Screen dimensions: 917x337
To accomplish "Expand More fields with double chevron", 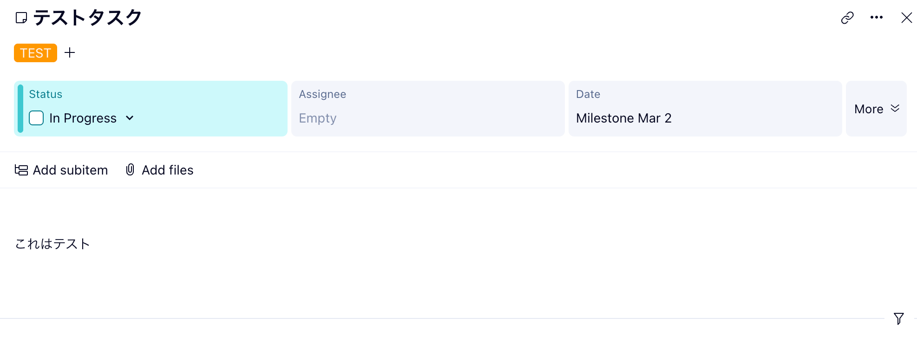I will point(895,109).
